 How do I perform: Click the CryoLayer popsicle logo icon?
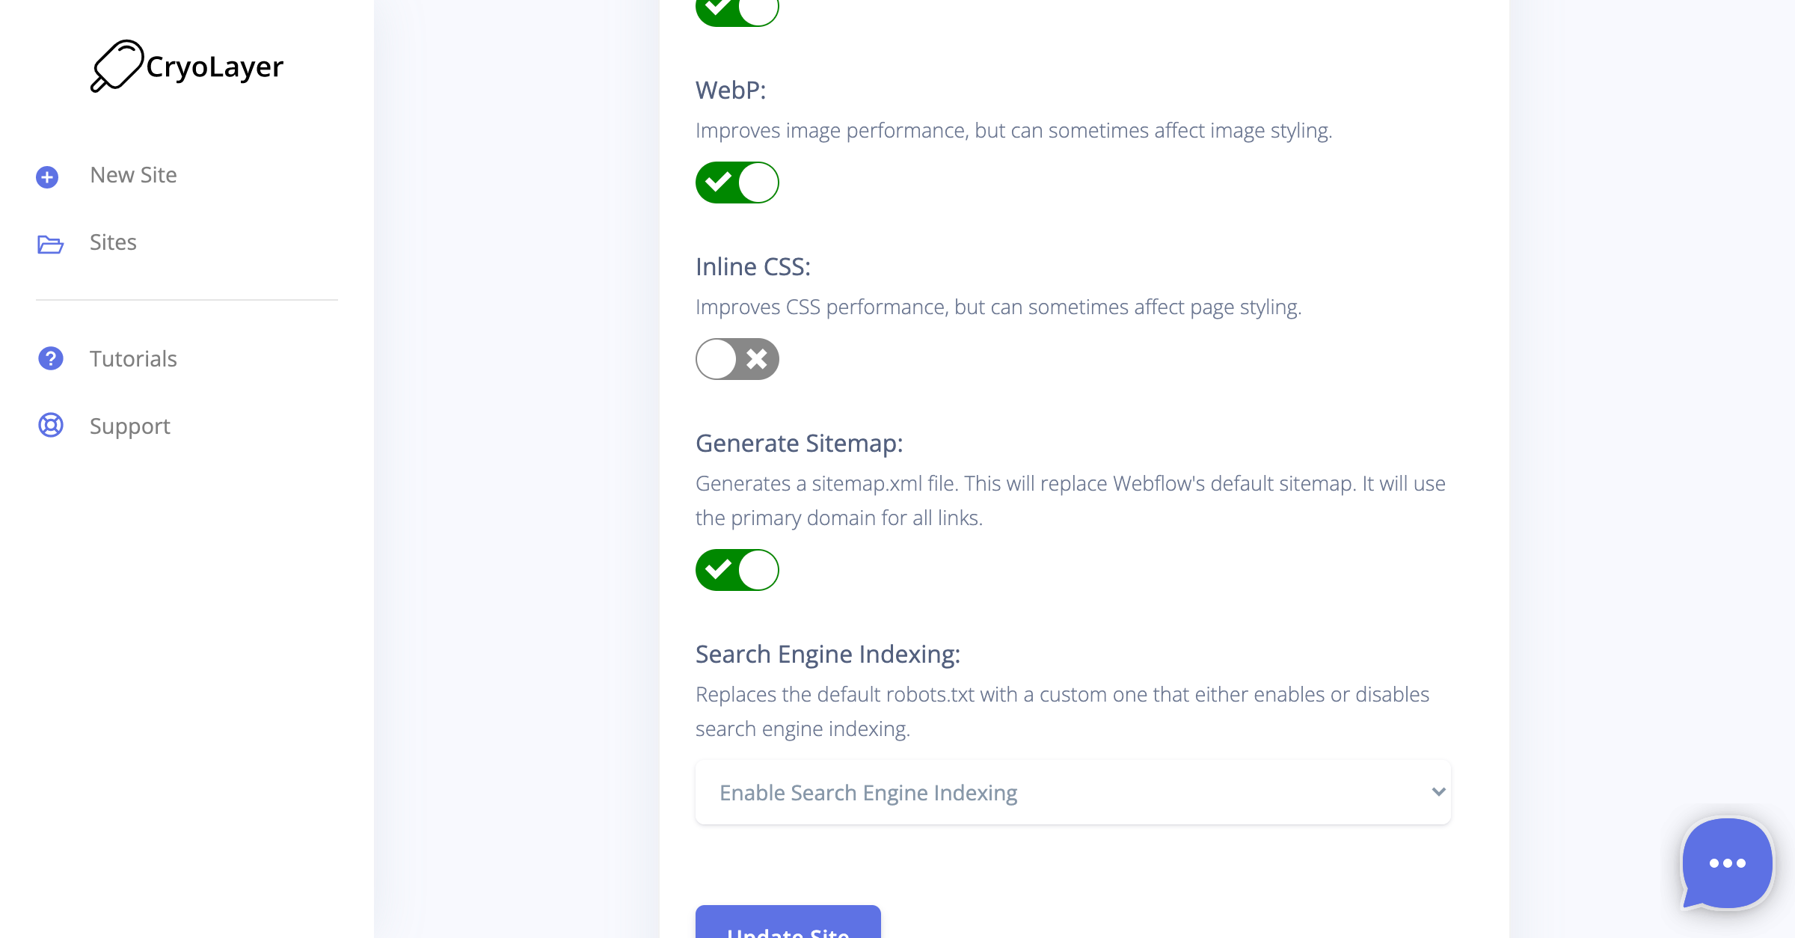click(117, 66)
